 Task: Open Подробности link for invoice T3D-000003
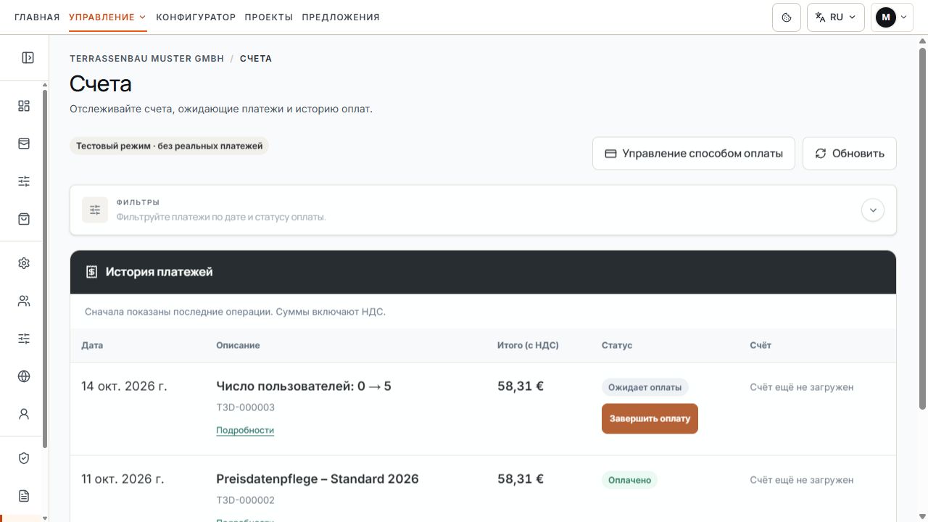tap(245, 430)
